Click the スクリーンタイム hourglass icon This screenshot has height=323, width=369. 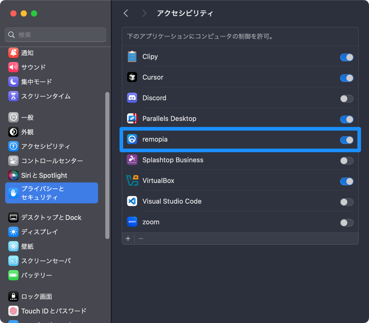(x=13, y=96)
